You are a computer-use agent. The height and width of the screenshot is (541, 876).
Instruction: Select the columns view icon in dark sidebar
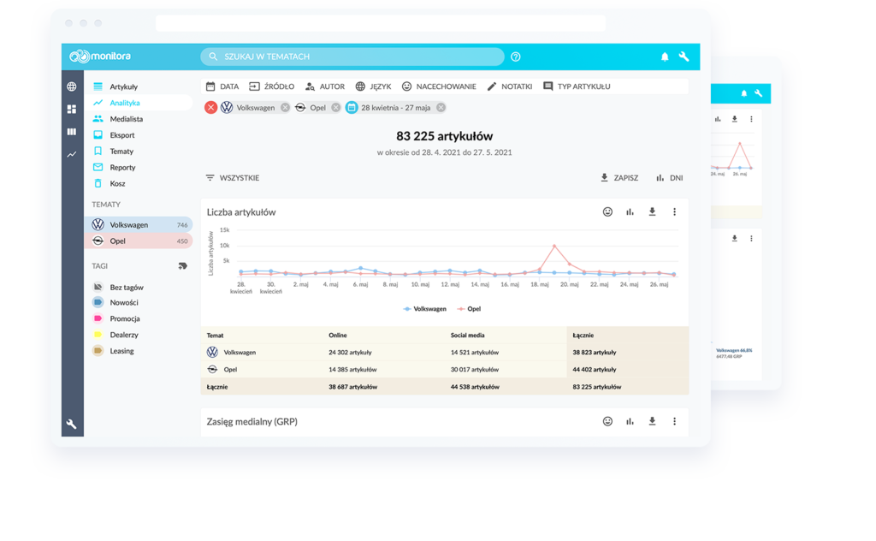(72, 132)
